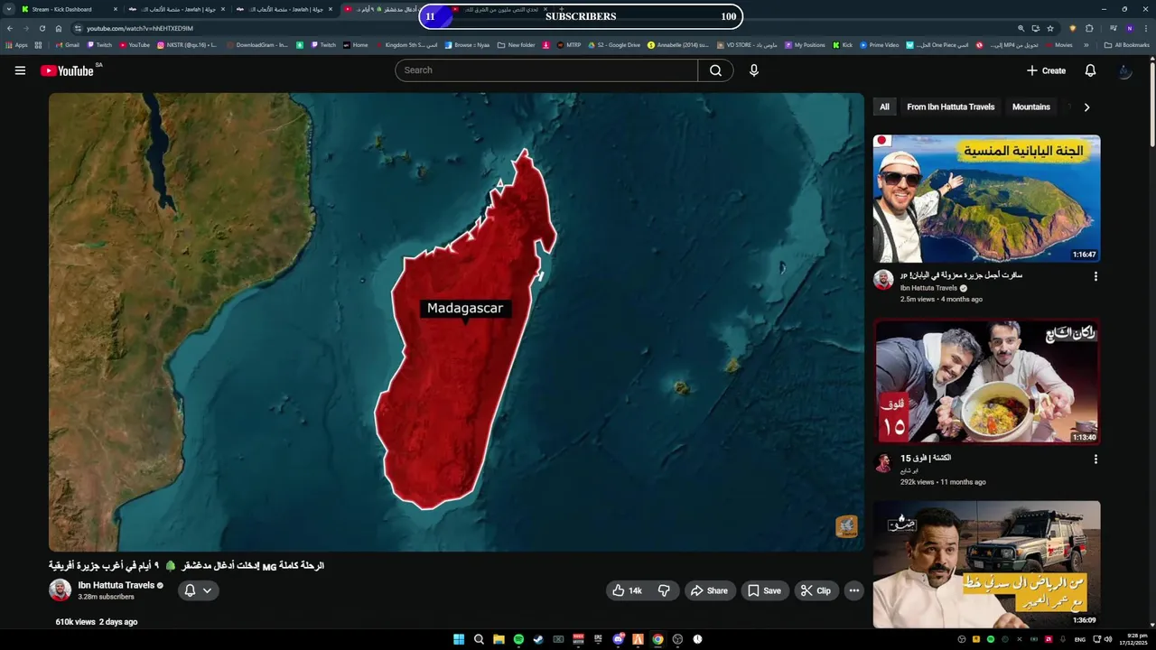Go back in browser history
The width and height of the screenshot is (1156, 650).
coord(10,28)
